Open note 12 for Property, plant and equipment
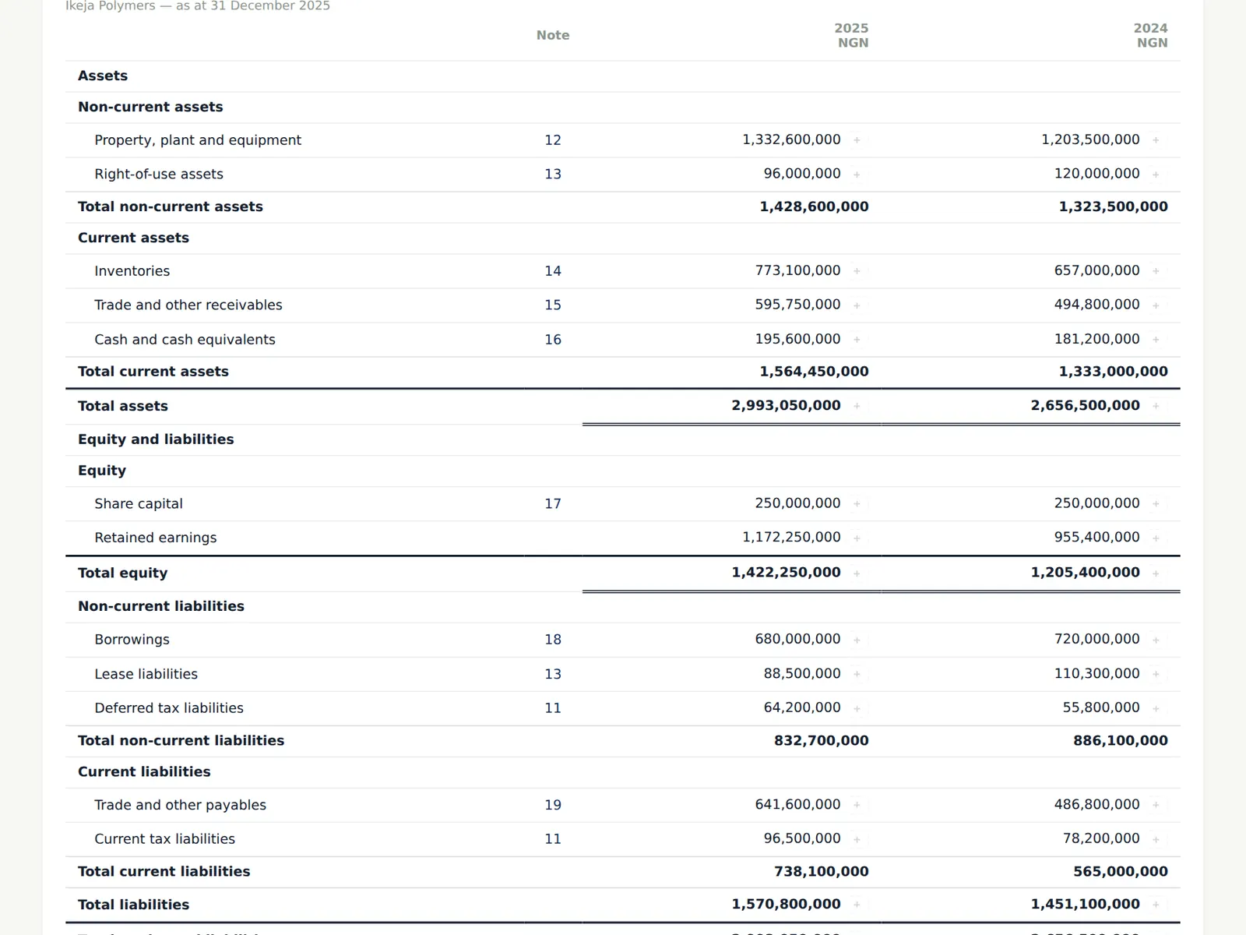Viewport: 1246px width, 935px height. [x=553, y=140]
